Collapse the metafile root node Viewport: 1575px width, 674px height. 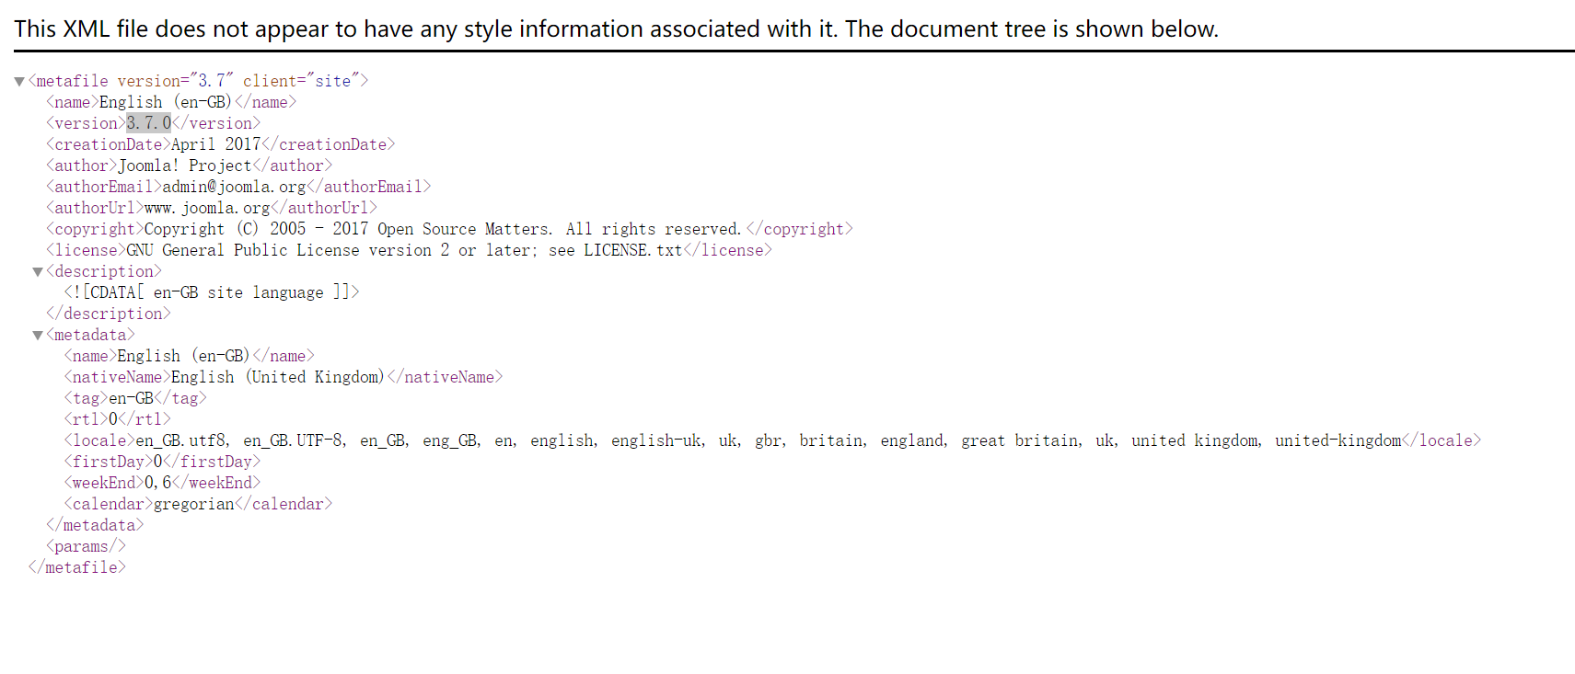pos(19,82)
